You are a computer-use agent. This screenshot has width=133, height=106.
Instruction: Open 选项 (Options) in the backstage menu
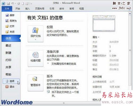pyautogui.click(x=11, y=81)
